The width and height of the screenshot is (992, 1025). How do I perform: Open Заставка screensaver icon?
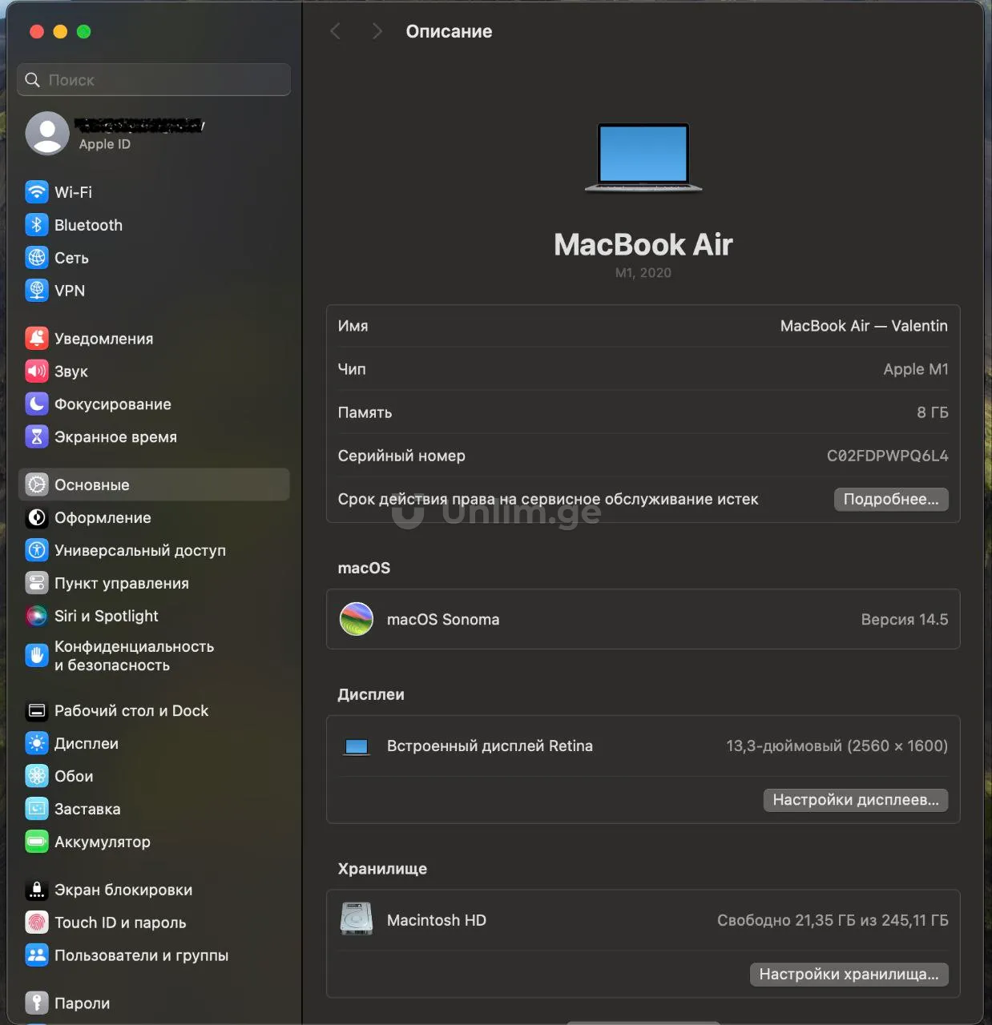[37, 810]
